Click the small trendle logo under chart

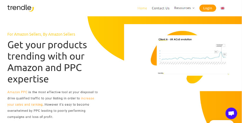[x=161, y=73]
